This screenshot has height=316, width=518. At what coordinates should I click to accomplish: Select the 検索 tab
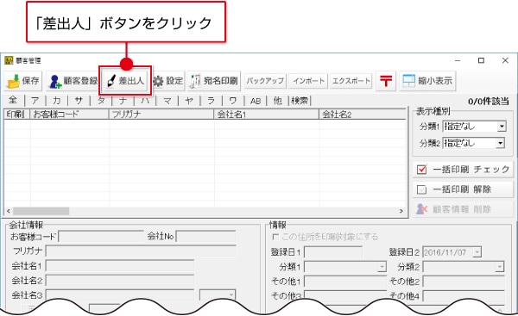(300, 101)
